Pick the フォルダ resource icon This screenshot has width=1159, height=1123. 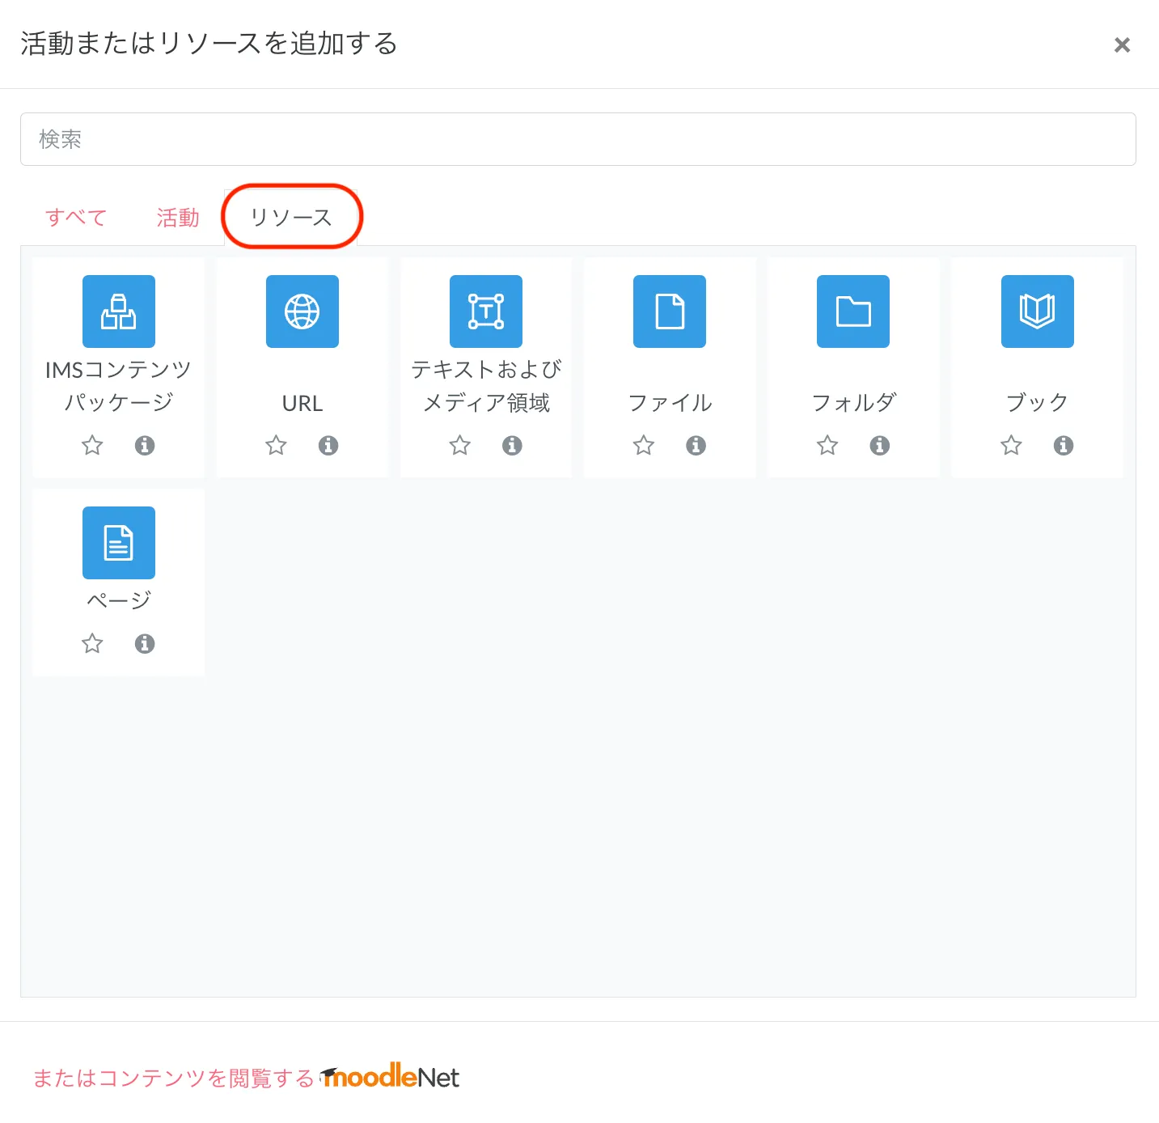[853, 311]
